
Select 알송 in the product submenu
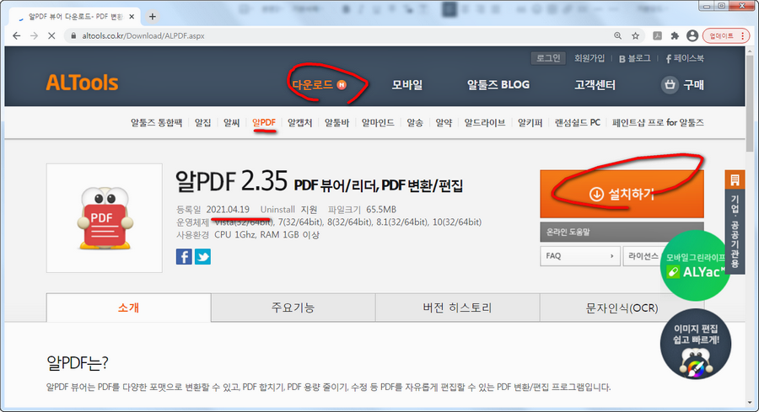click(x=415, y=122)
